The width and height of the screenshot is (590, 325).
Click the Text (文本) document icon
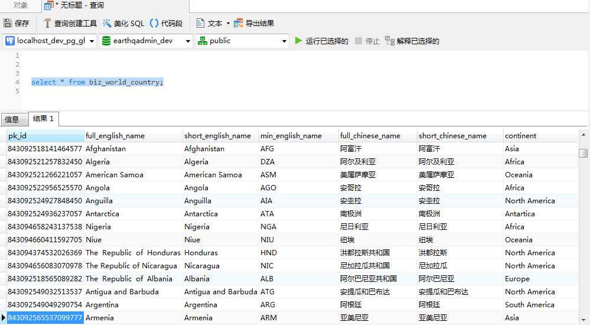201,24
